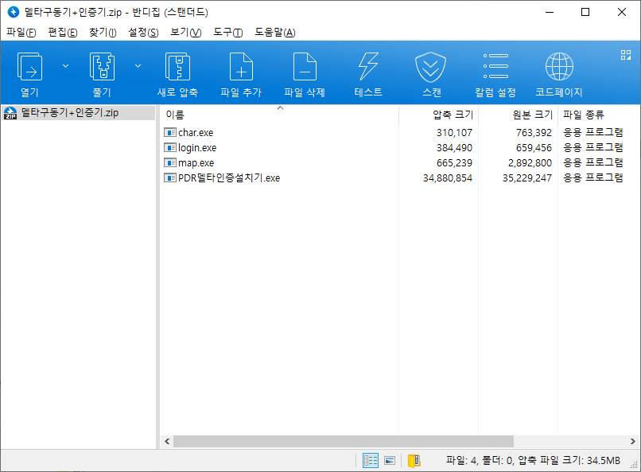Select the PDR델타인증설치기.exe file name
This screenshot has height=472, width=641.
(229, 178)
